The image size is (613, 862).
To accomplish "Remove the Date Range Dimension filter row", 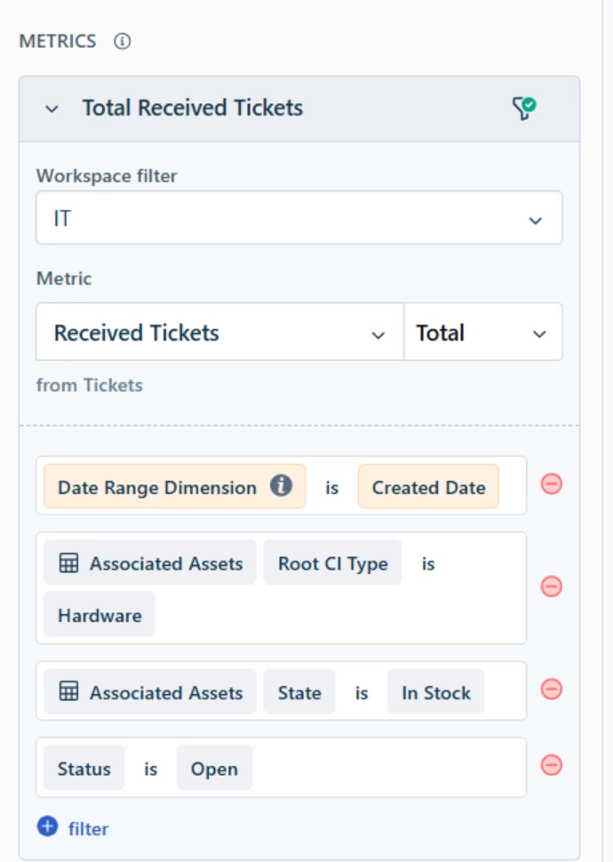I will point(552,484).
